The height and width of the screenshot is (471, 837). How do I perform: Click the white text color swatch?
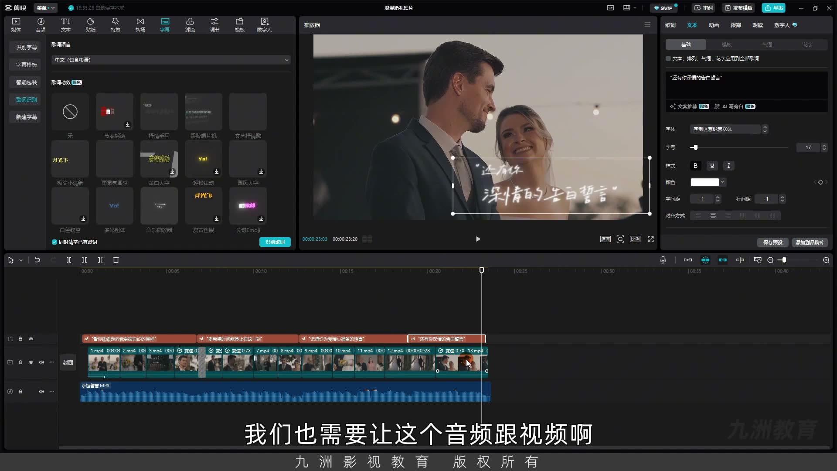click(x=704, y=182)
